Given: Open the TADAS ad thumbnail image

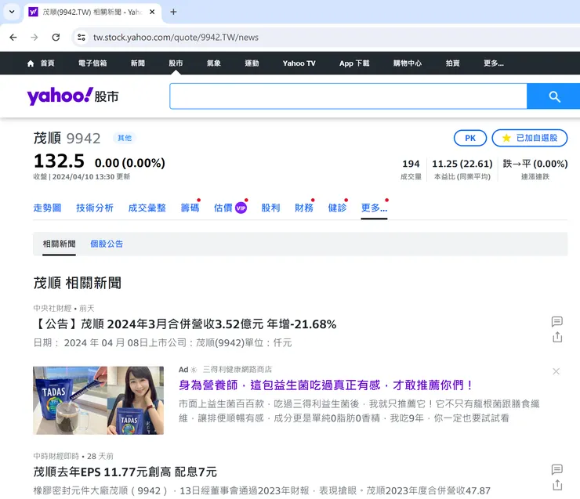Looking at the screenshot, I should pyautogui.click(x=99, y=400).
